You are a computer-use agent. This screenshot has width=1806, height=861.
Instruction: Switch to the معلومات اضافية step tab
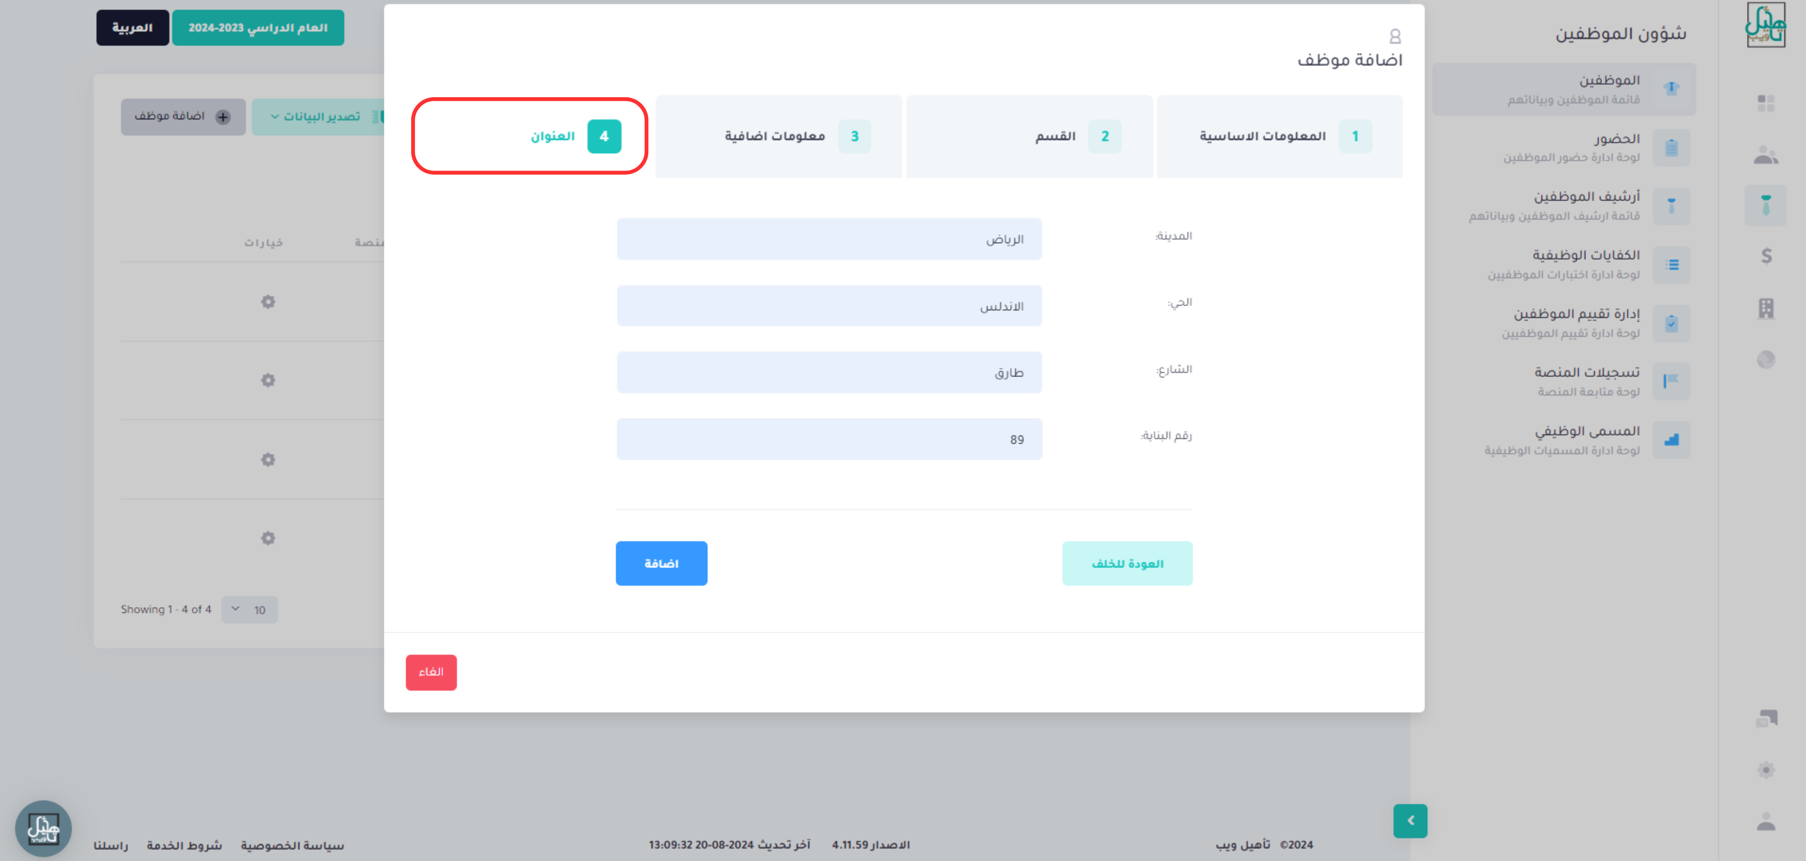coord(779,136)
